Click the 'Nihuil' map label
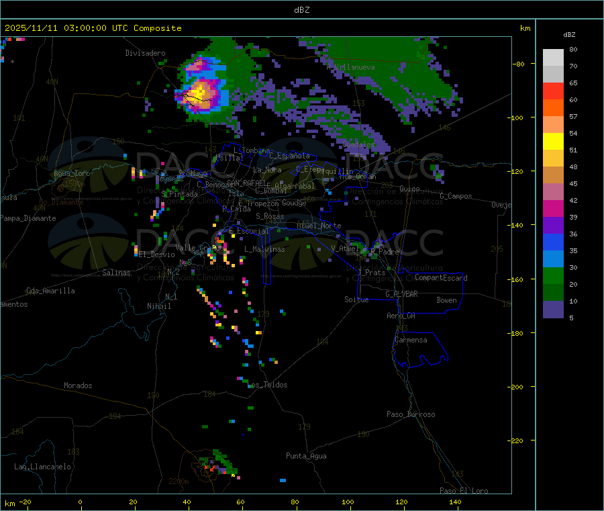604x511 pixels. [158, 306]
